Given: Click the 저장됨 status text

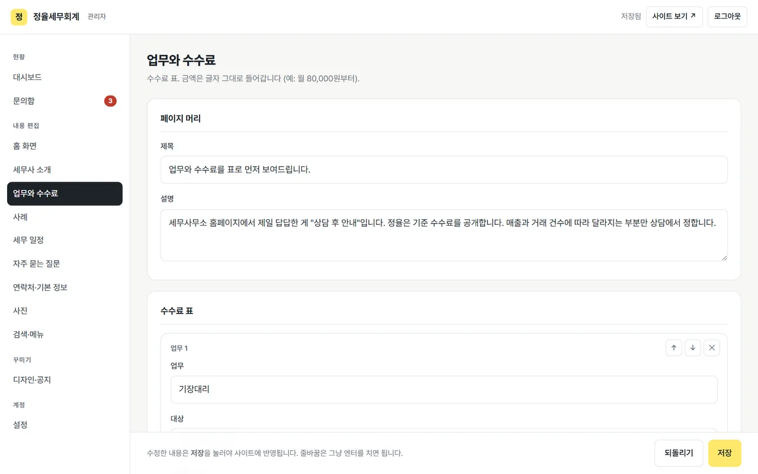Looking at the screenshot, I should pyautogui.click(x=631, y=17).
